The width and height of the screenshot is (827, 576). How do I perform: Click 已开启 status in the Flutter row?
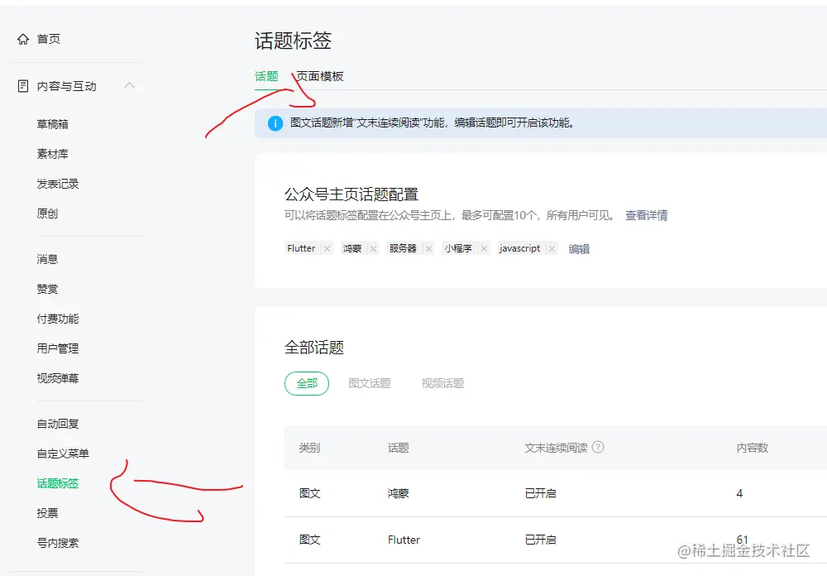pos(540,540)
